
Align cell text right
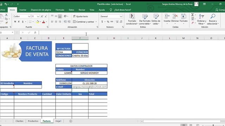click(60, 22)
